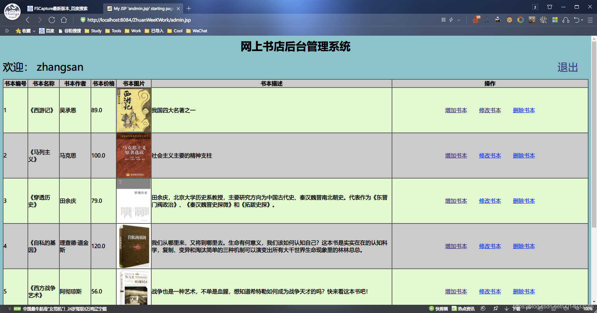
Task: Open the QR grid icon in the address bar
Action: (x=443, y=20)
